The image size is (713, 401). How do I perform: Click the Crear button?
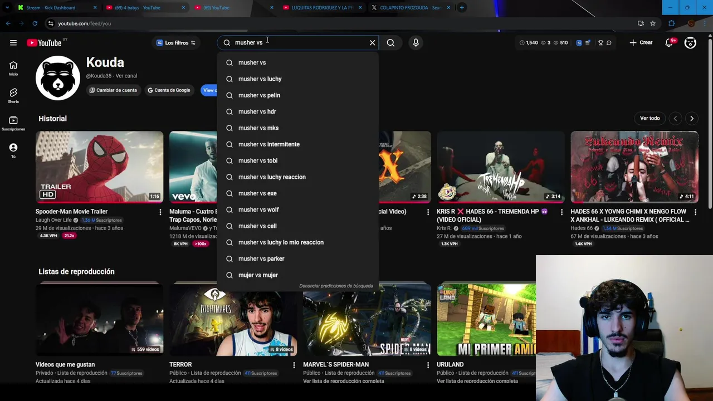pos(641,42)
